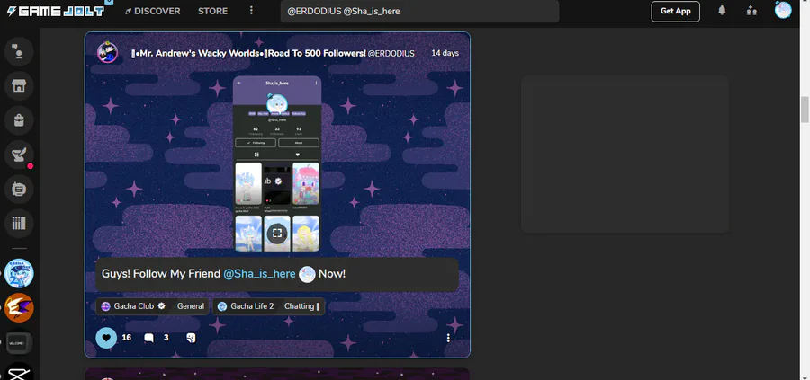Screen dimensions: 810x380
Task: Click the page vertical scrollbar thumb
Action: (x=805, y=109)
